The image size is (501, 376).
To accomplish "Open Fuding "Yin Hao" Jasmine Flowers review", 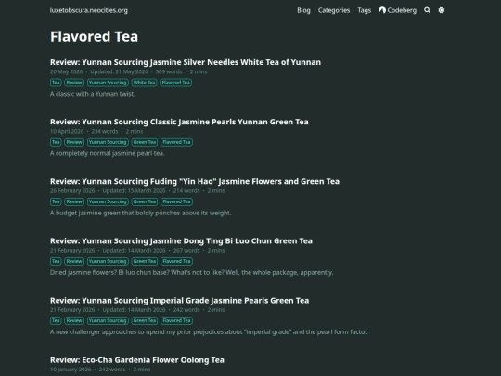I will pyautogui.click(x=195, y=181).
